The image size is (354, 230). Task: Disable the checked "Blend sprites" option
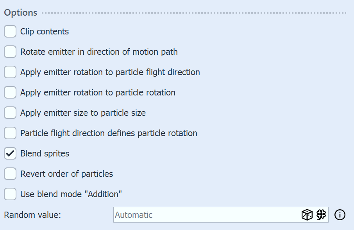tap(10, 153)
